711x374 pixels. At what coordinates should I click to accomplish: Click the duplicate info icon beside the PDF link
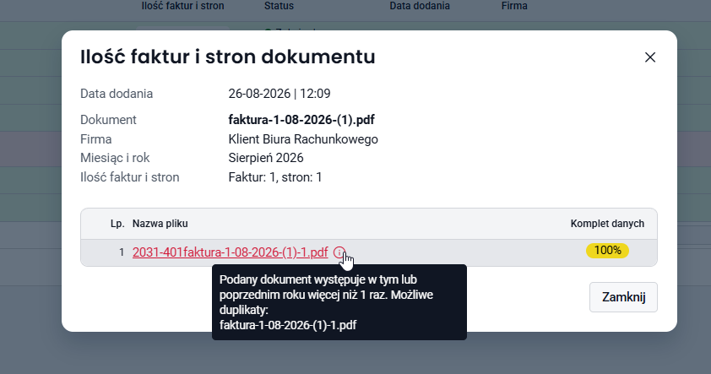pyautogui.click(x=339, y=252)
